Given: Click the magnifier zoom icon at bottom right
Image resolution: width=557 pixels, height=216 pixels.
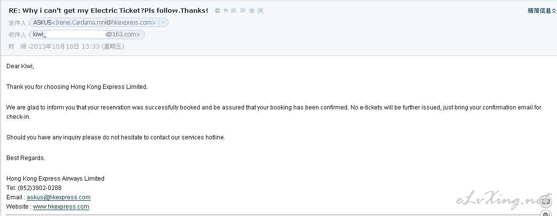Looking at the screenshot, I should pyautogui.click(x=546, y=214).
